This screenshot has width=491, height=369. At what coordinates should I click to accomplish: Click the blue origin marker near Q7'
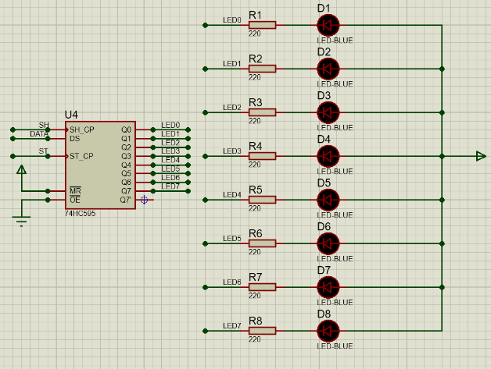pyautogui.click(x=144, y=200)
